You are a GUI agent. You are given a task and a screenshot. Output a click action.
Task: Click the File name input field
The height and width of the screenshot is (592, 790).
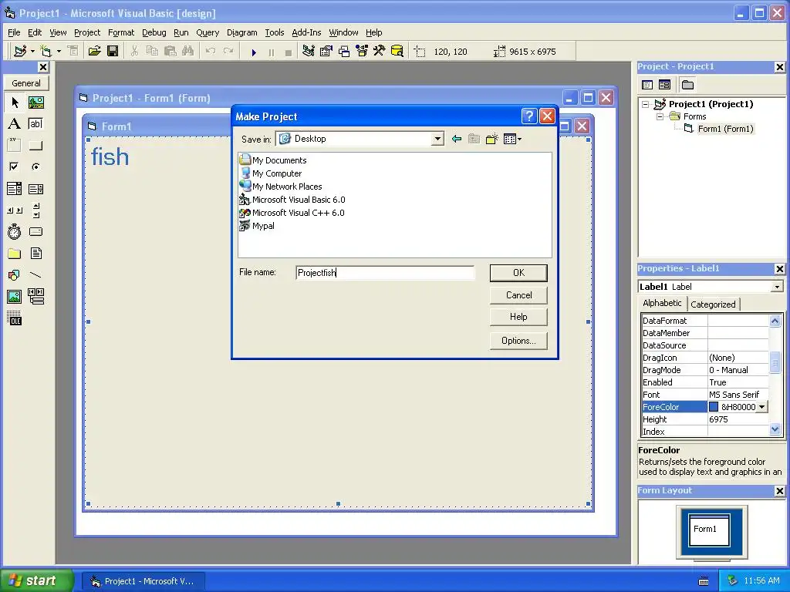[385, 273]
